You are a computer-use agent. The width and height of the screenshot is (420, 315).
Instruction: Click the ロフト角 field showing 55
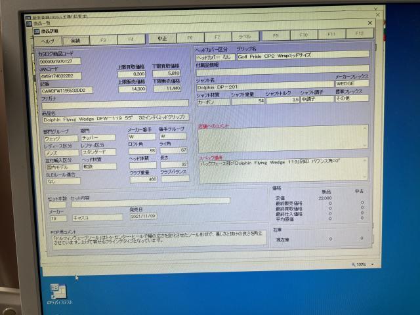point(142,151)
